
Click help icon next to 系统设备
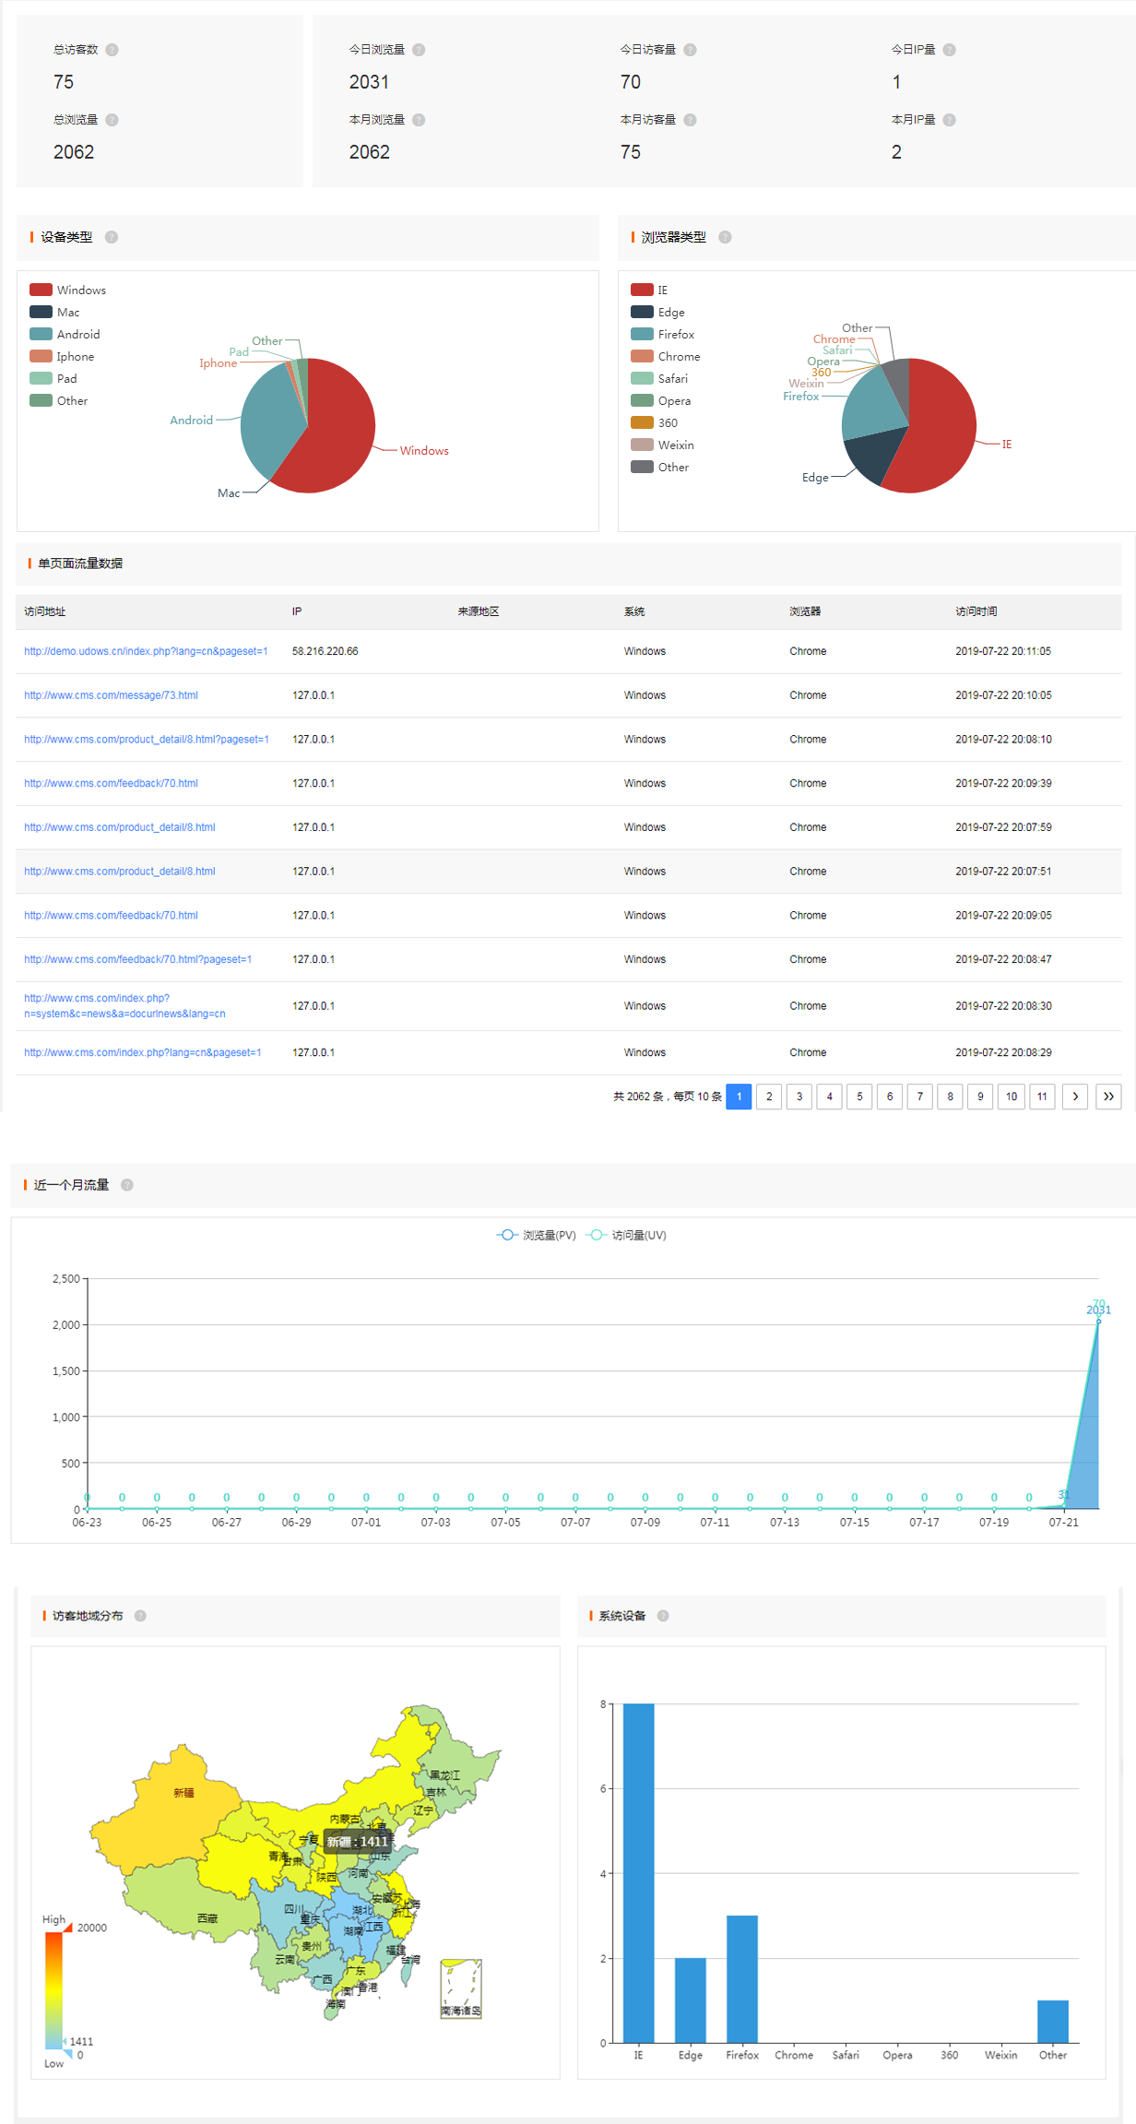point(663,1616)
